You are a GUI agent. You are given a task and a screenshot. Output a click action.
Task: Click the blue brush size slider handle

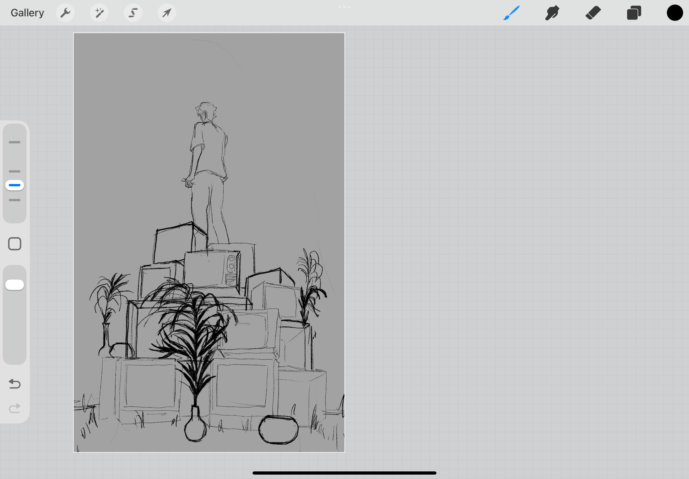click(15, 185)
